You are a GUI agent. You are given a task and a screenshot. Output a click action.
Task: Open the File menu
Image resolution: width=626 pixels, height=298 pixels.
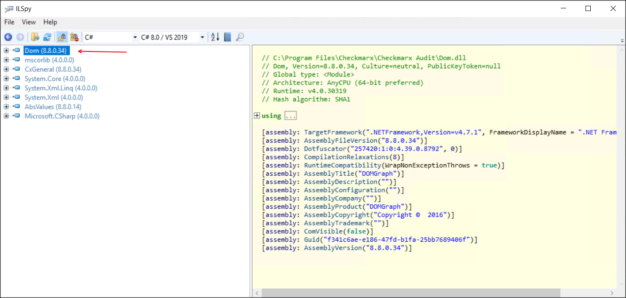(9, 22)
